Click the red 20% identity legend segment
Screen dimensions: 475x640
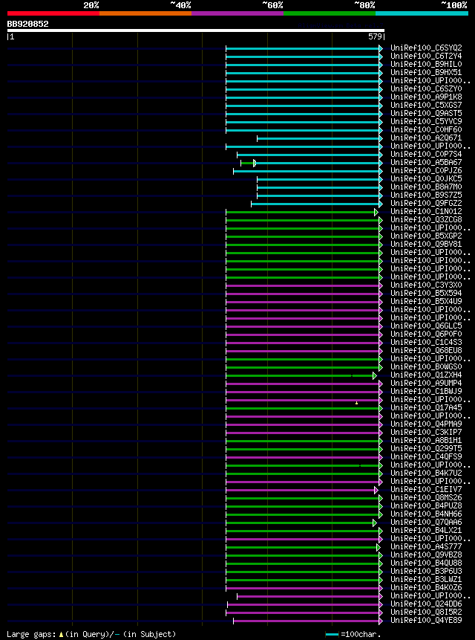coord(53,13)
